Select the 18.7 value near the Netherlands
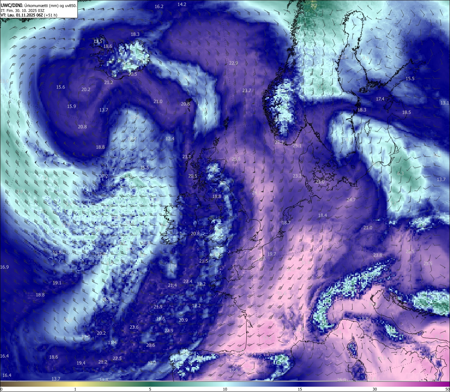The image size is (450, 392). pos(286,223)
